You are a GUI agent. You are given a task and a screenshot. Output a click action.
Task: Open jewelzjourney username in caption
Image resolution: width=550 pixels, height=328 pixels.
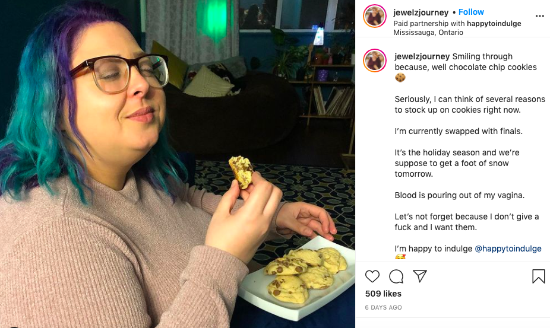422,56
